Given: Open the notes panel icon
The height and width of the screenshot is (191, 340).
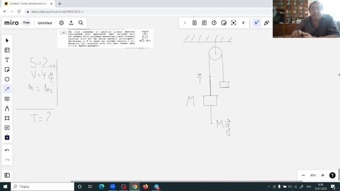Looking at the screenshot, I should pyautogui.click(x=204, y=23).
